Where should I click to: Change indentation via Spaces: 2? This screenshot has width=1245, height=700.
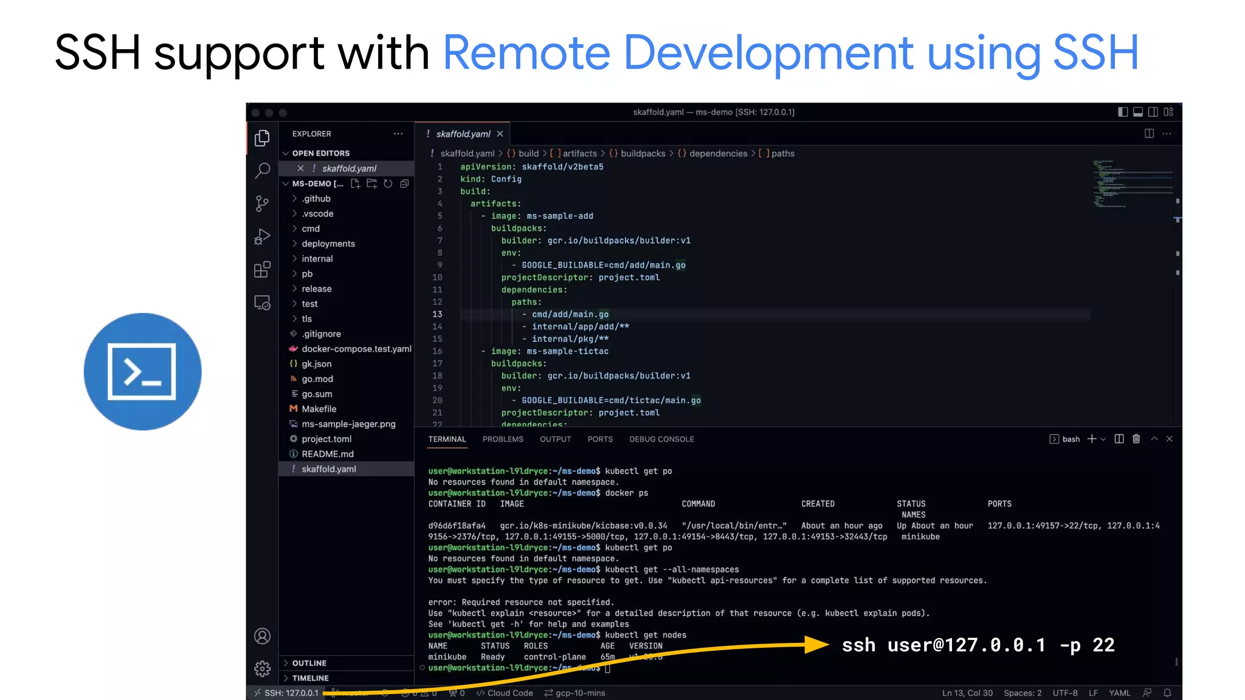point(1023,693)
